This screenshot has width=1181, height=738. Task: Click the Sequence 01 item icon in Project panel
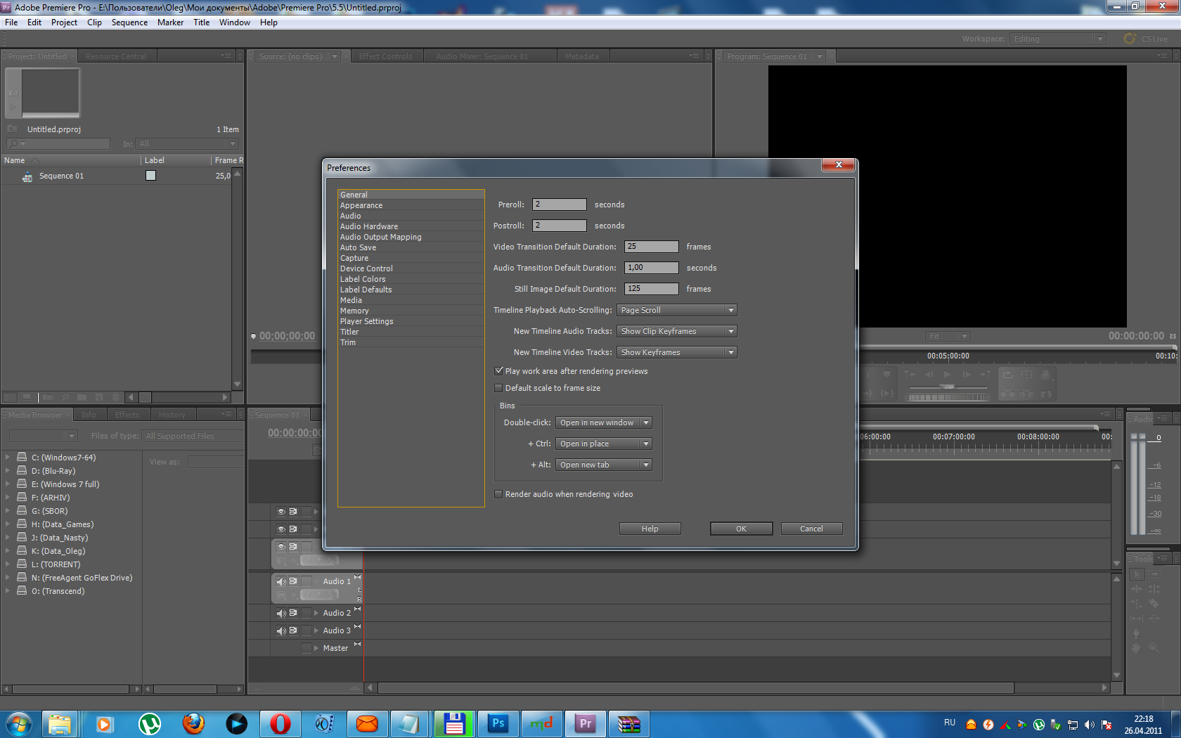(x=27, y=176)
